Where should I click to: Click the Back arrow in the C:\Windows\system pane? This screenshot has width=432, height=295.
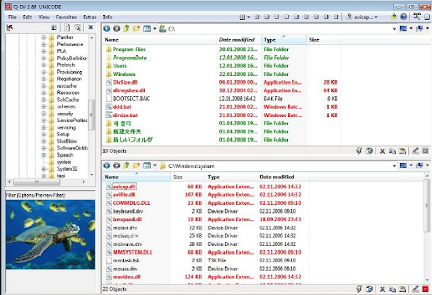point(107,165)
